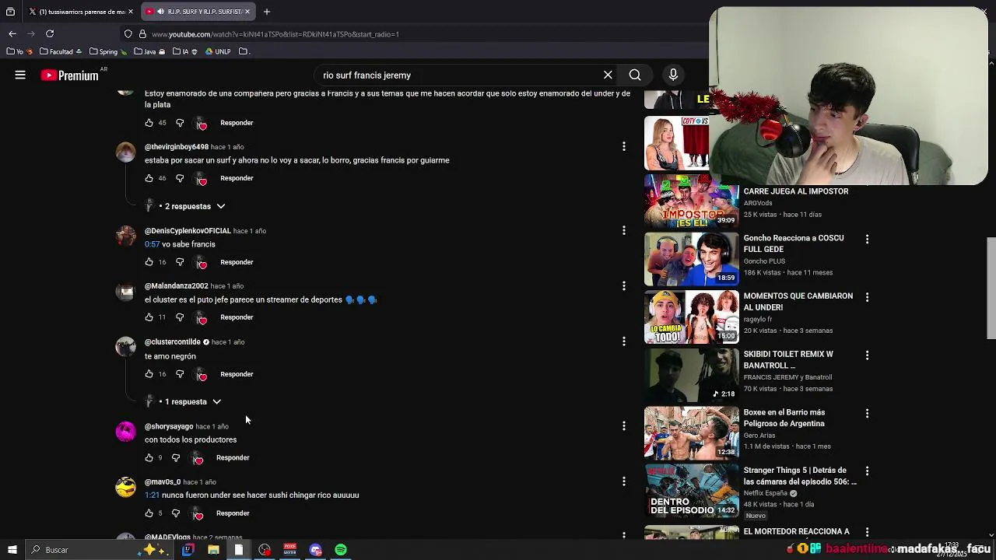Like the comment by @clustercontilde
This screenshot has width=996, height=560.
click(149, 374)
